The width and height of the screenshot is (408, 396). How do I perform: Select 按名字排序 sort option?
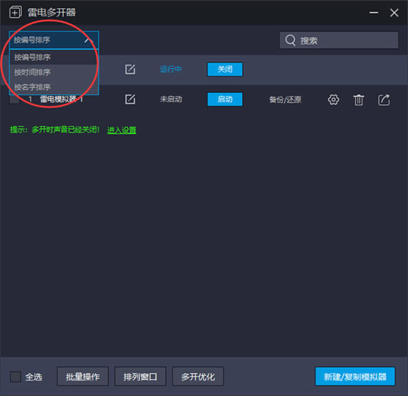point(54,87)
